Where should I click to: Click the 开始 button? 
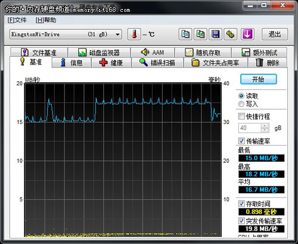click(259, 79)
